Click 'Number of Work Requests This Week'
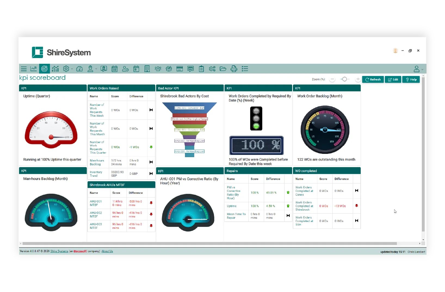The height and width of the screenshot is (292, 445). (x=97, y=110)
